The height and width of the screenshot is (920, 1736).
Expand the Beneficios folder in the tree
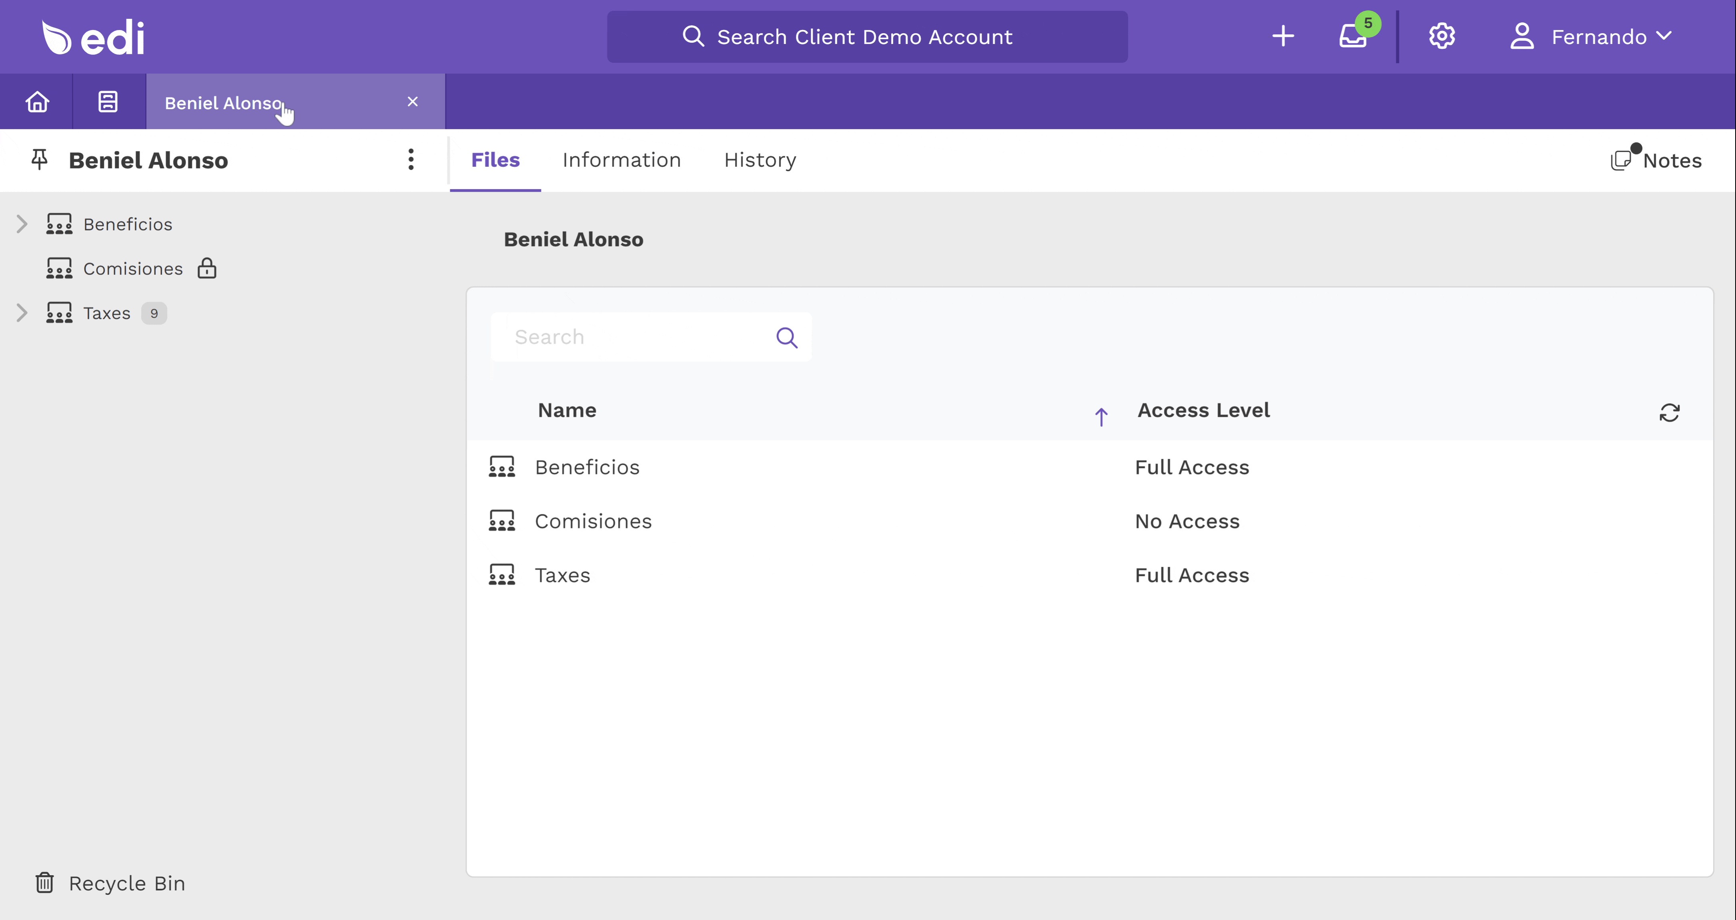[x=21, y=224]
